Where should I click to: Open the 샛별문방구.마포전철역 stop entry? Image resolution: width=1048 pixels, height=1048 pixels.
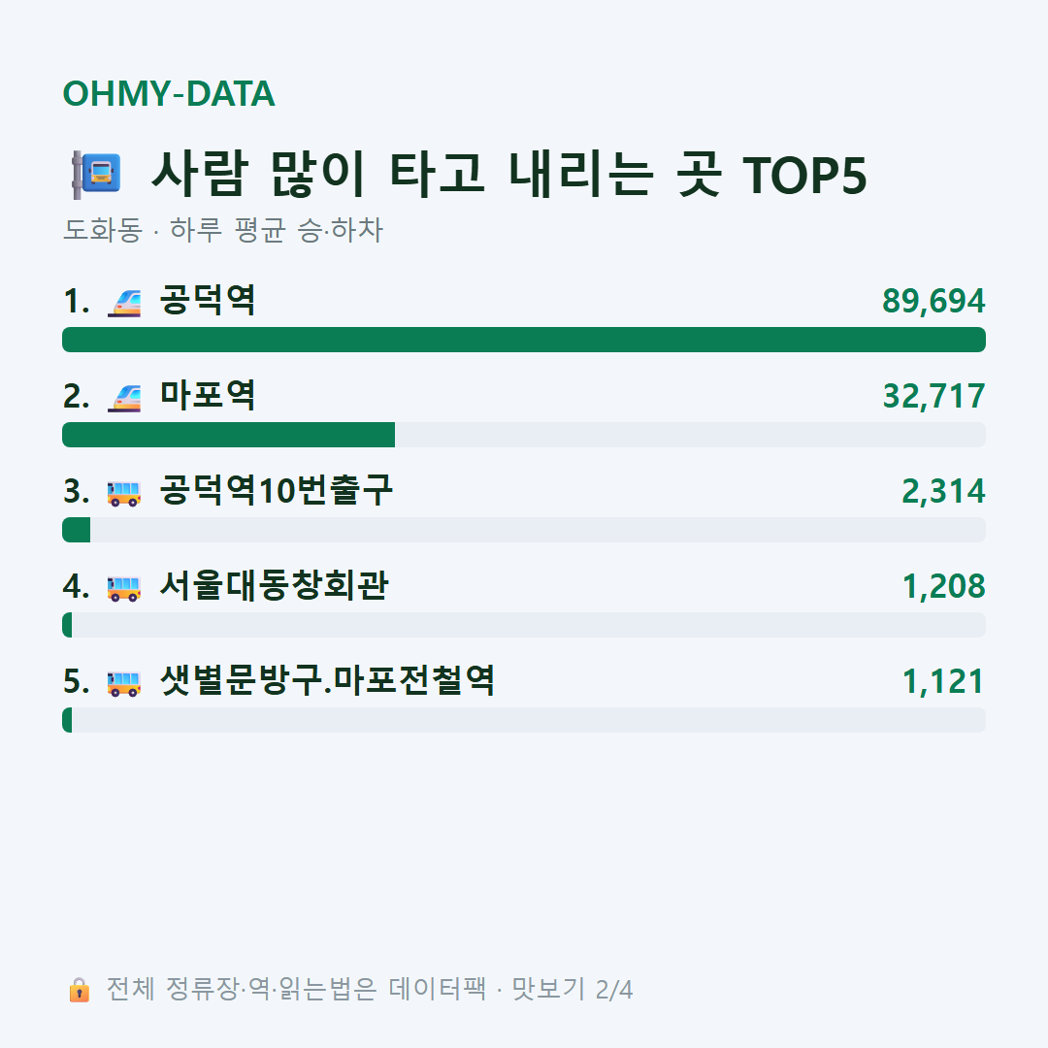click(328, 680)
